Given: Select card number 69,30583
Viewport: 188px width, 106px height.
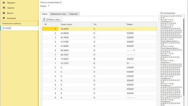Looking at the screenshot, I should click(x=65, y=50).
